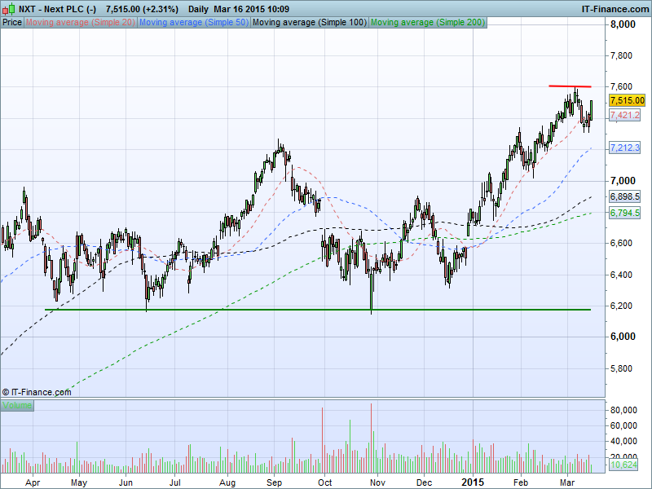652x489 pixels.
Task: Click the 6,898.5 moving average price tag
Action: point(624,197)
